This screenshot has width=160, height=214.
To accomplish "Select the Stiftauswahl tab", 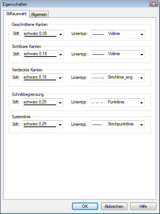I will [x=16, y=14].
